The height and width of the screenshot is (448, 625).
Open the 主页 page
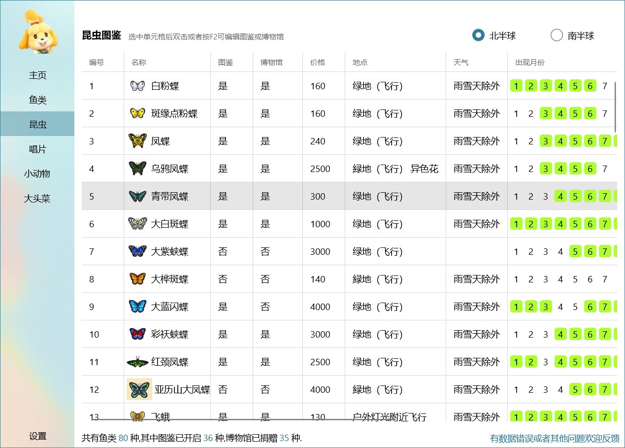tap(37, 75)
